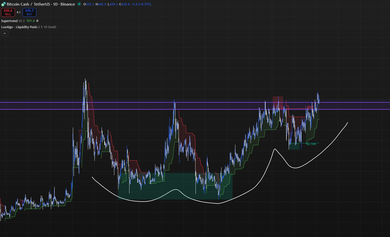This screenshot has width=390, height=237.
Task: Click the open price value O632.1
Action: [89, 4]
